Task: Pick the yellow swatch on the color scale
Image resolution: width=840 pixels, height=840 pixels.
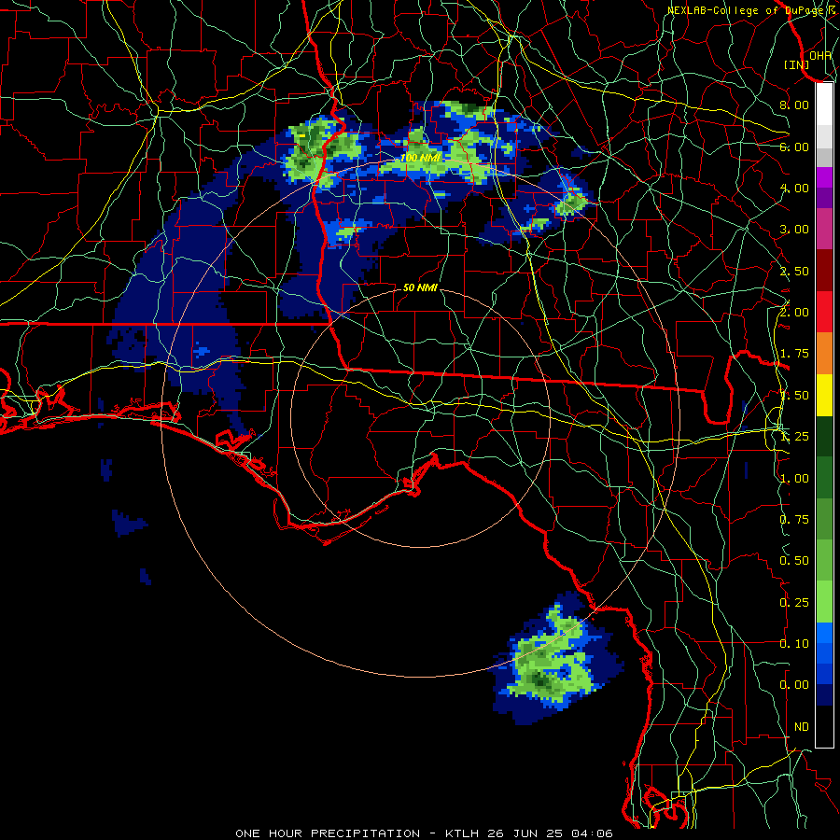Action: pos(824,395)
